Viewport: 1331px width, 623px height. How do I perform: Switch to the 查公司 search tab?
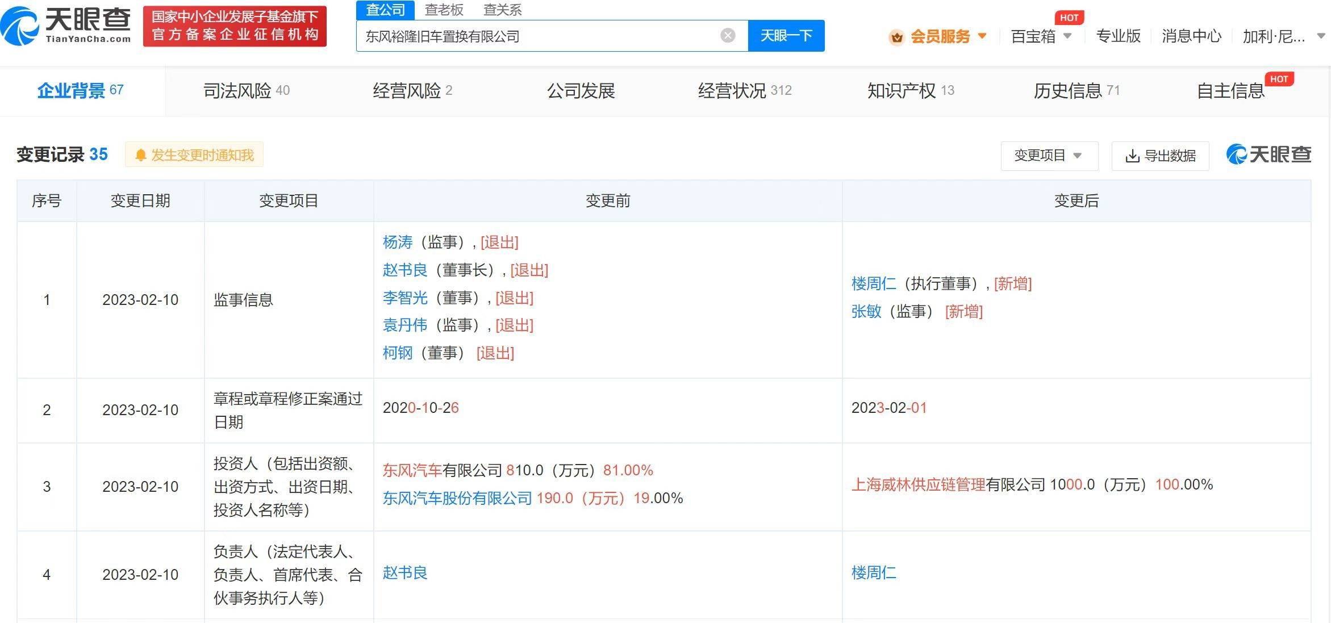point(385,10)
